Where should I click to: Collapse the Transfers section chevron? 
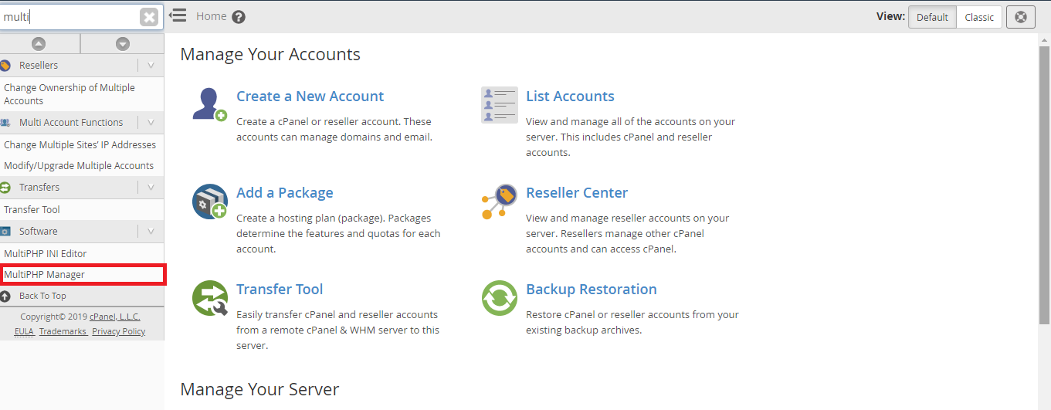point(151,188)
